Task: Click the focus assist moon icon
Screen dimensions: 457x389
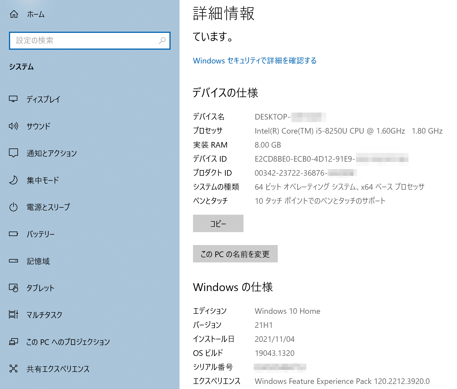Action: 13,180
